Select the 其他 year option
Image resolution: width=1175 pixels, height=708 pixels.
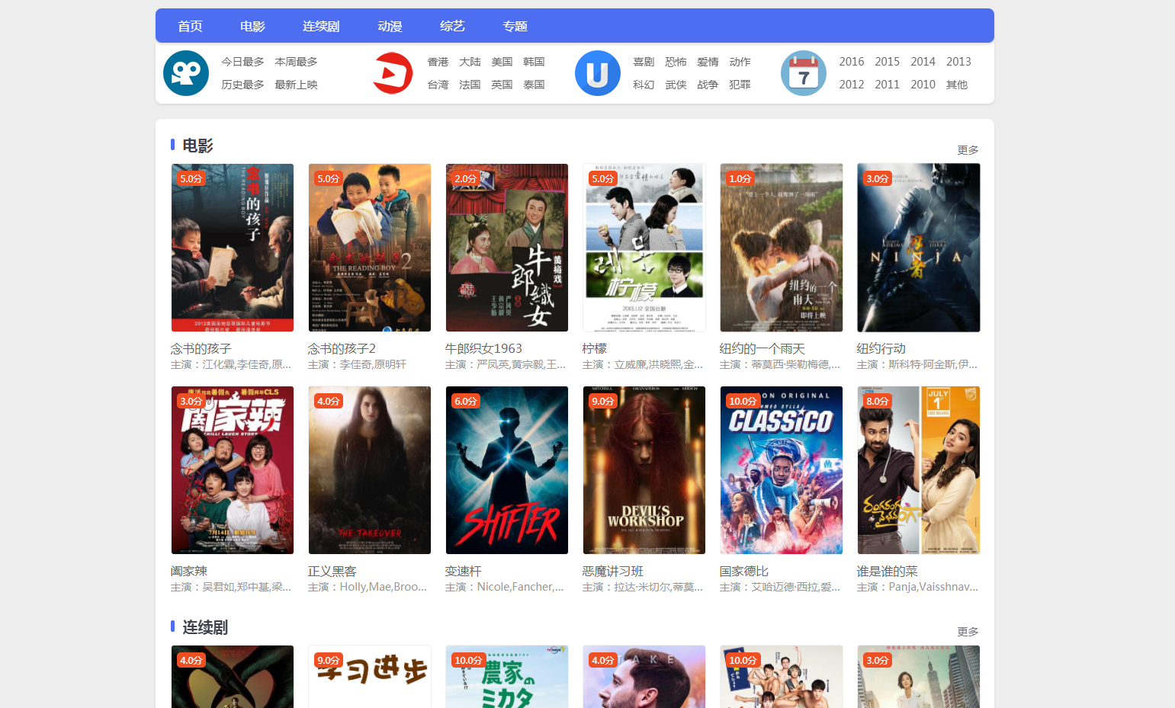957,85
